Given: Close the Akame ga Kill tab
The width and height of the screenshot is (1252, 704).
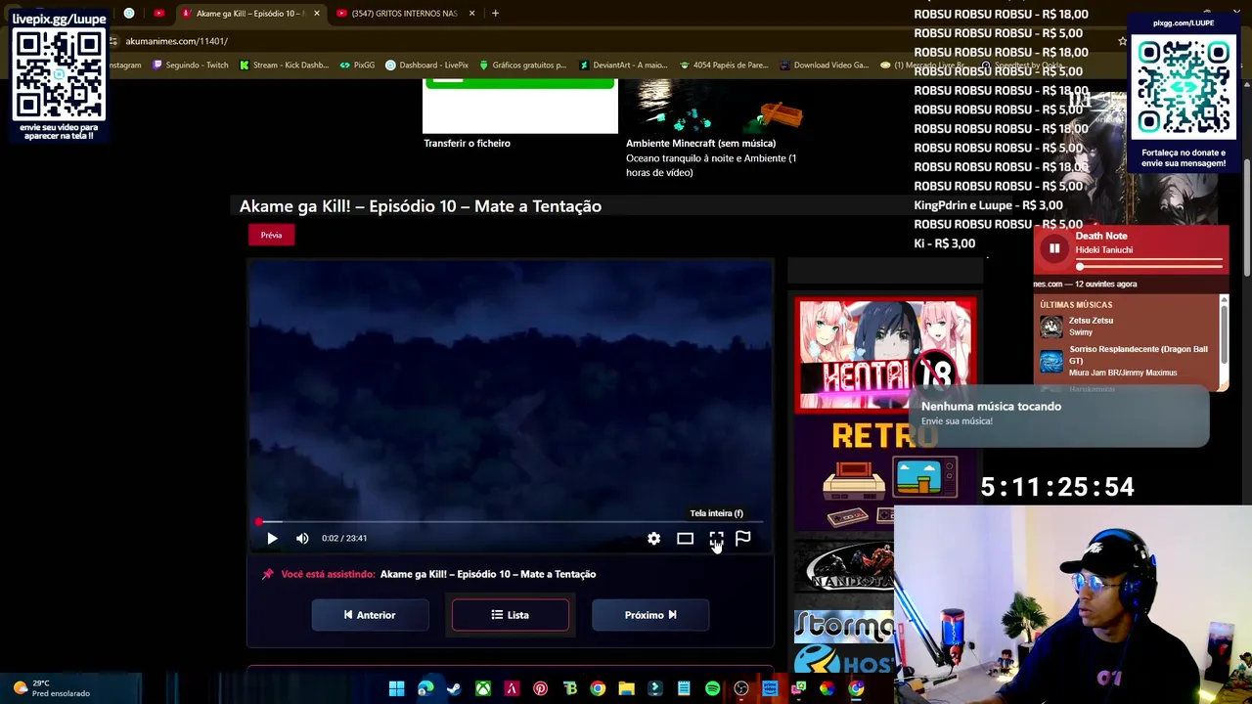Looking at the screenshot, I should (x=316, y=13).
